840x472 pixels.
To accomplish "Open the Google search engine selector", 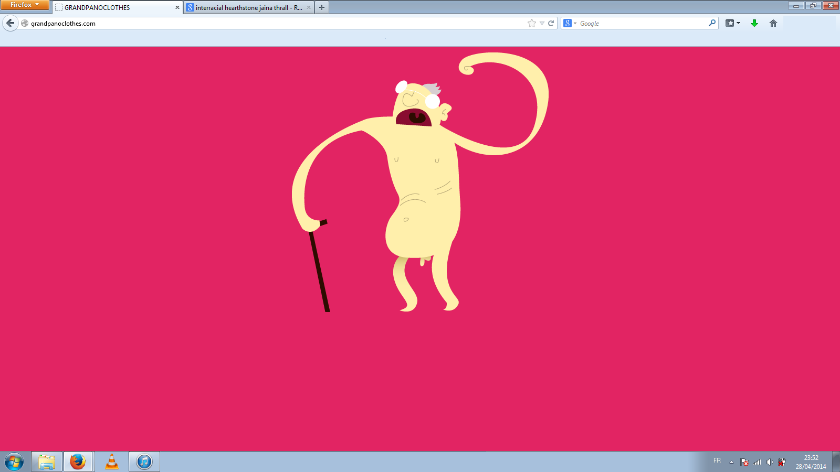I will [x=570, y=23].
